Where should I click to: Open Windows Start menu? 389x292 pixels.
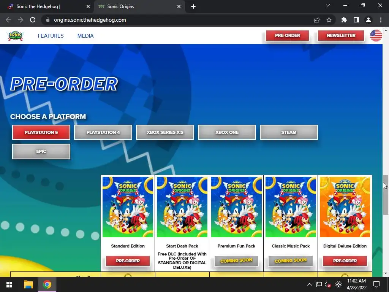click(x=9, y=284)
